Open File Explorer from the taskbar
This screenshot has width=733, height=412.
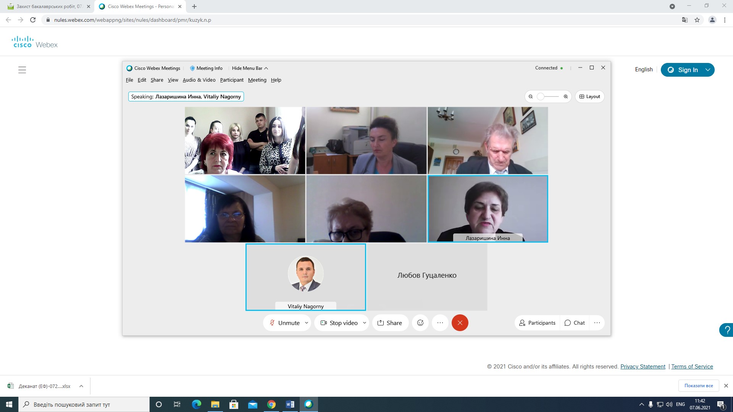[215, 404]
